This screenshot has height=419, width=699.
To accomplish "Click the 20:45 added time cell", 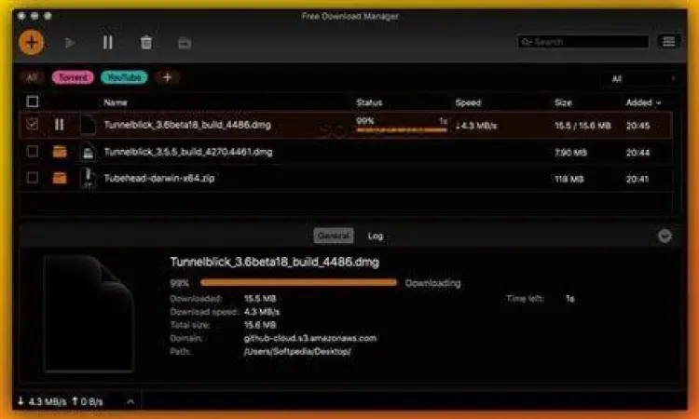I will point(637,126).
